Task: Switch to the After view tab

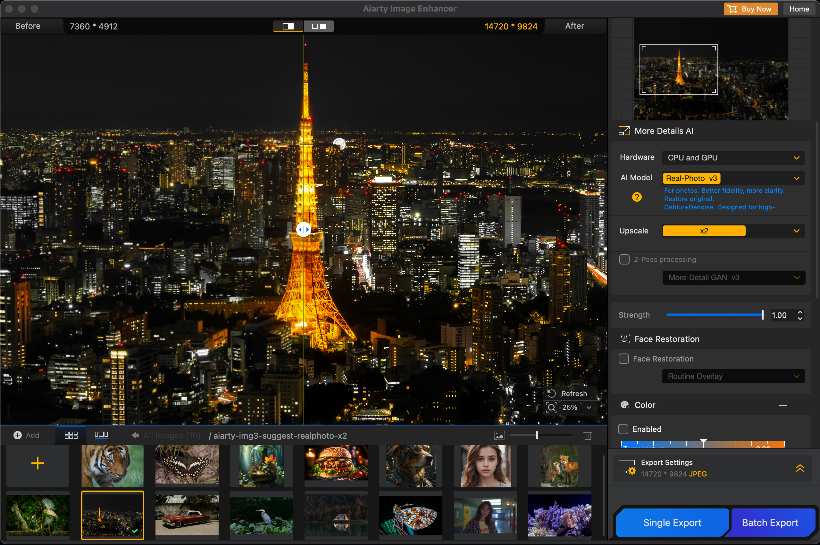Action: [x=574, y=26]
